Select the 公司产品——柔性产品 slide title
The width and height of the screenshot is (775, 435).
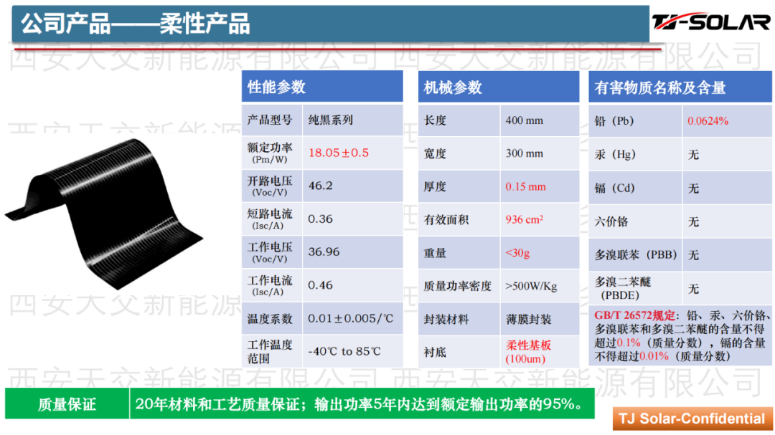pos(135,24)
